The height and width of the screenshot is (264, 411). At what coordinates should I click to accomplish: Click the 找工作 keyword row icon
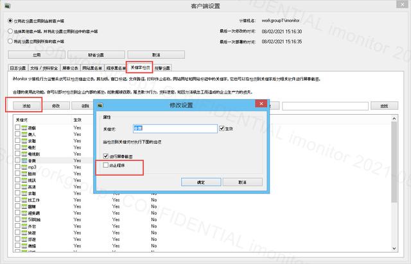click(24, 200)
